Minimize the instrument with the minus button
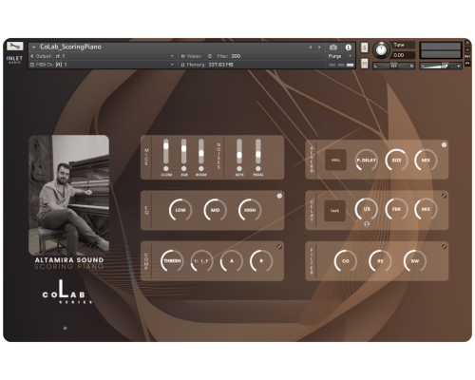The height and width of the screenshot is (380, 475). [x=467, y=49]
